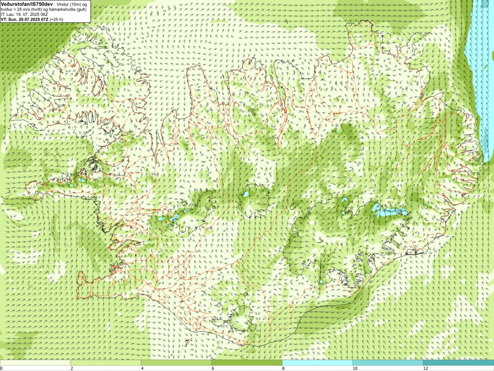Click the legend scale label "0"
The width and height of the screenshot is (494, 371).
click(x=2, y=369)
